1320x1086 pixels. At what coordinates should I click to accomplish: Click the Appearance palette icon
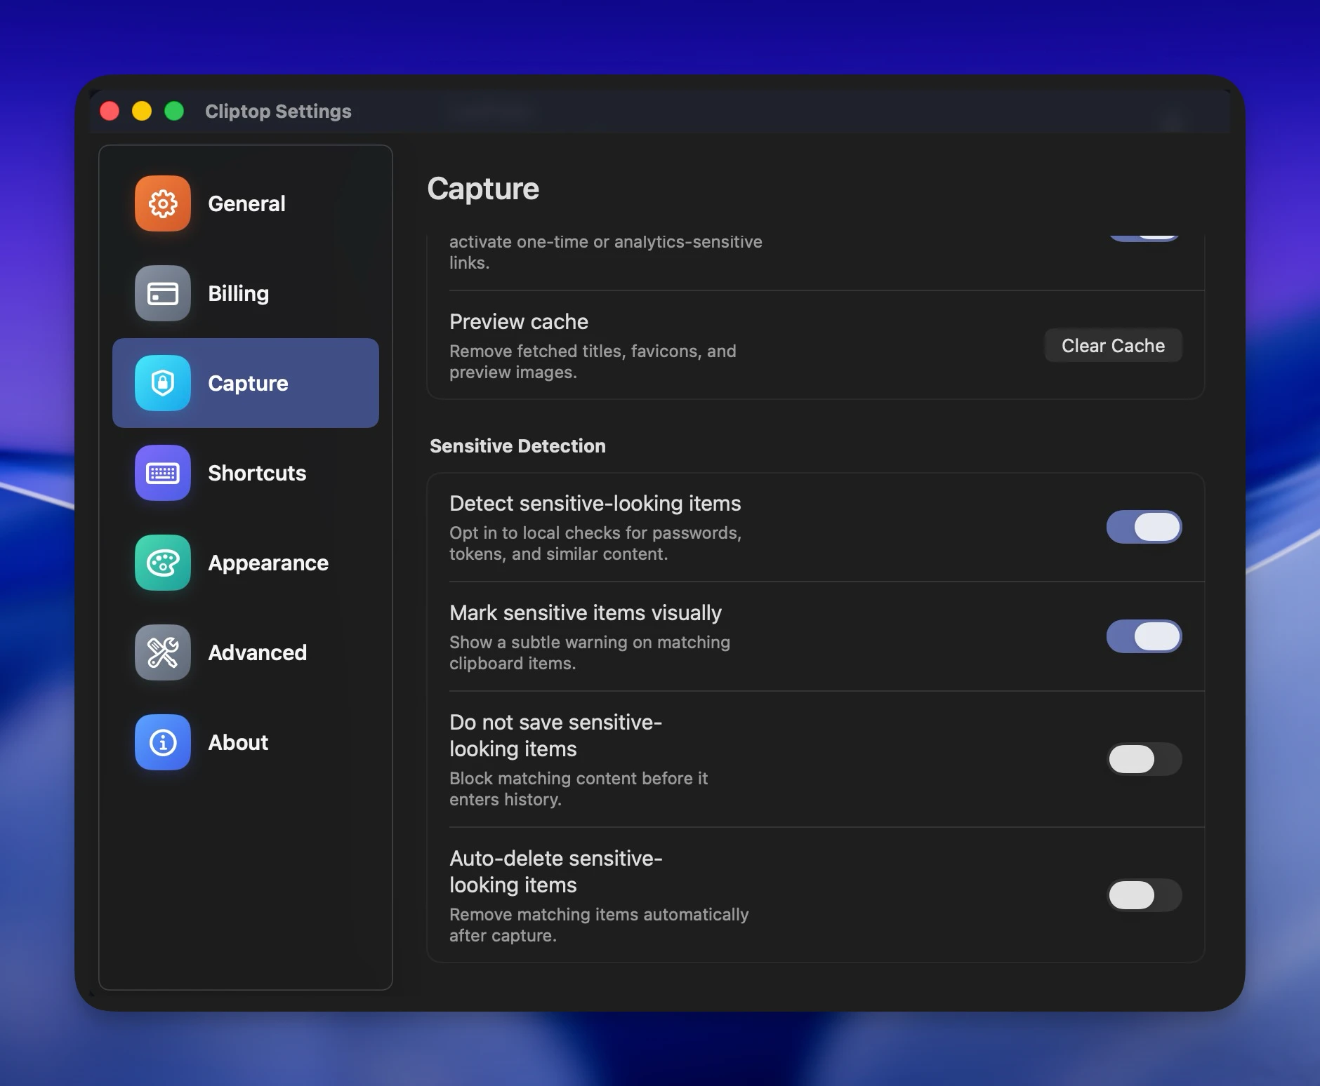[163, 563]
